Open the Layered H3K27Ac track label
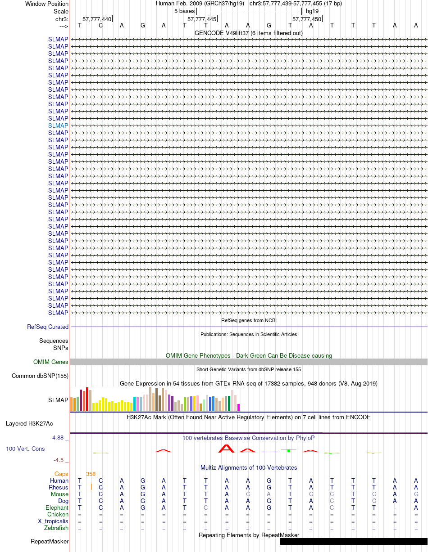The width and height of the screenshot is (428, 552). 29,424
